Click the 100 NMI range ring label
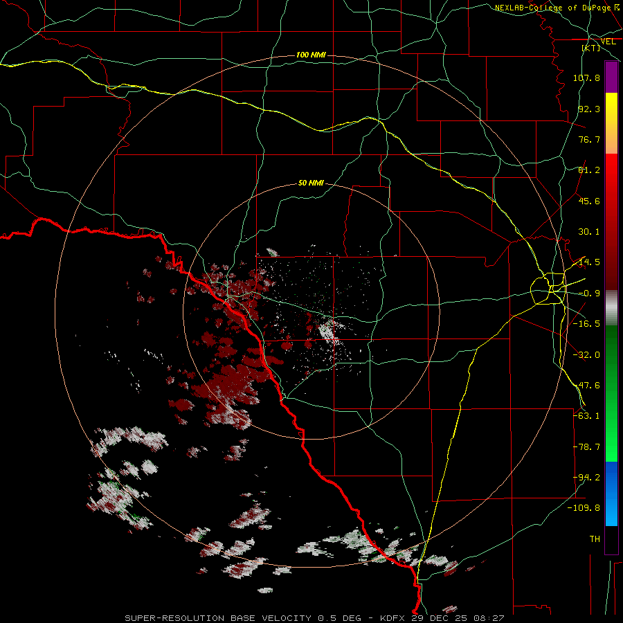Image resolution: width=623 pixels, height=623 pixels. (x=311, y=55)
